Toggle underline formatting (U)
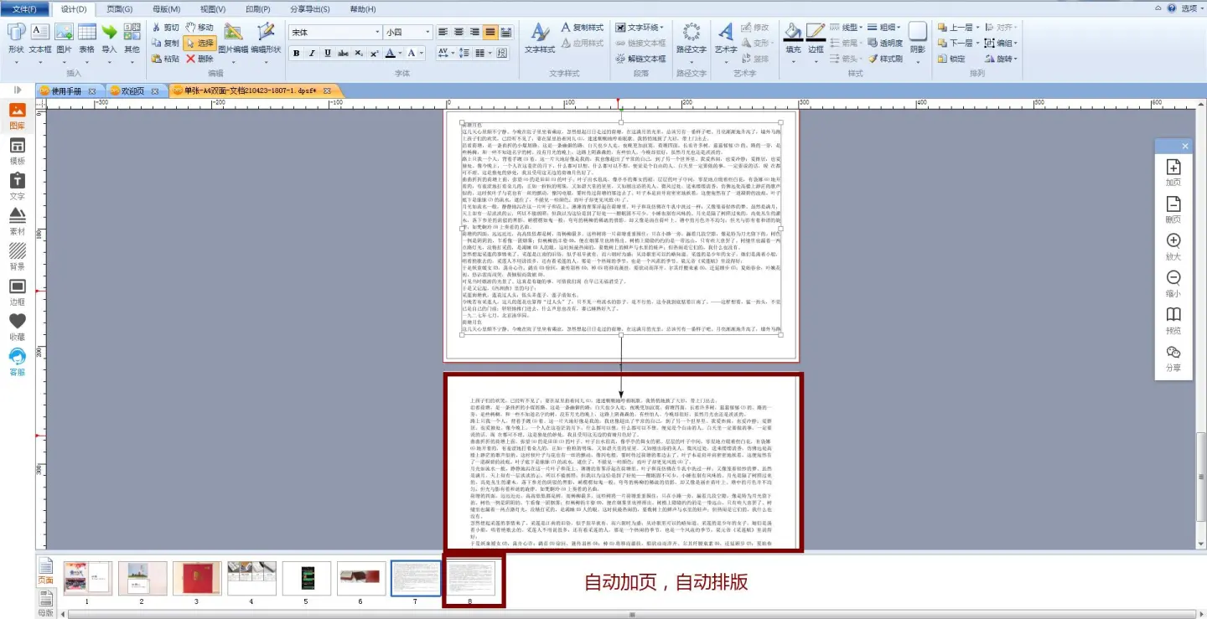 click(328, 54)
